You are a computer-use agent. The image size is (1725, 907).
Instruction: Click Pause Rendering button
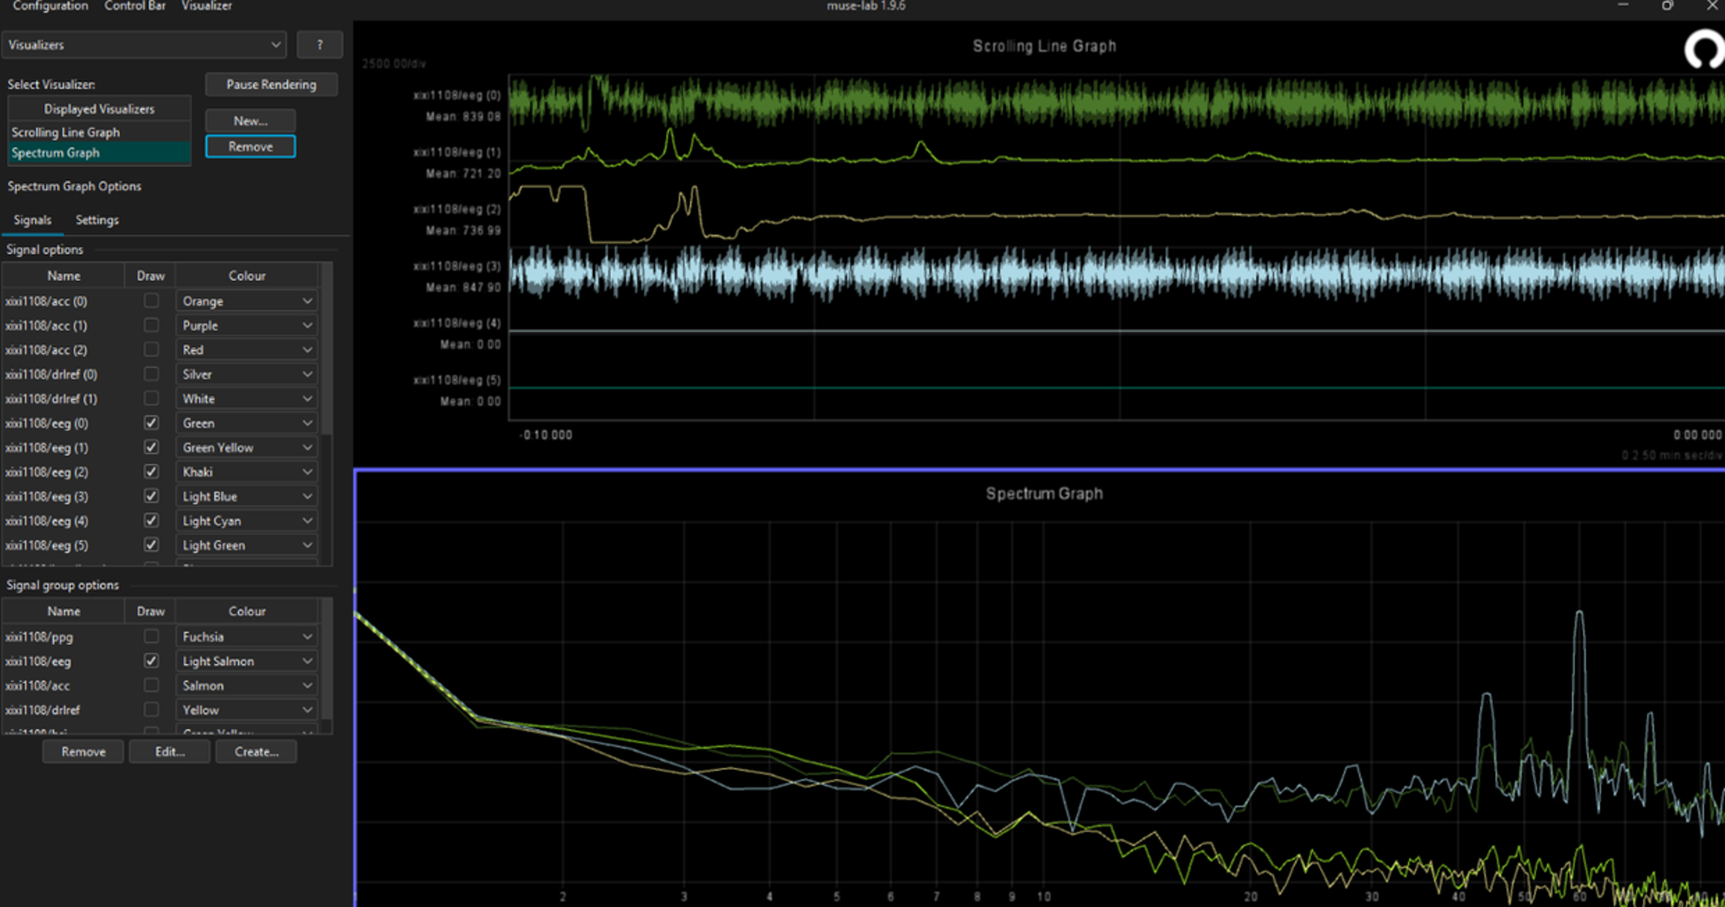271,84
